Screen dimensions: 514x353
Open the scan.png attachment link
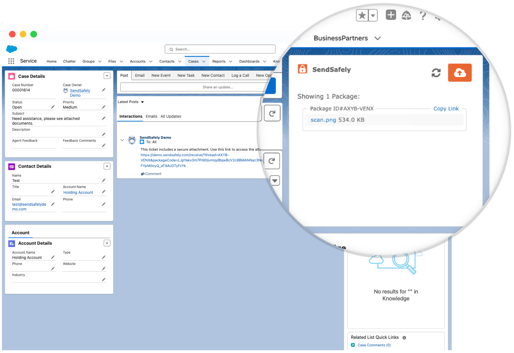coord(322,119)
